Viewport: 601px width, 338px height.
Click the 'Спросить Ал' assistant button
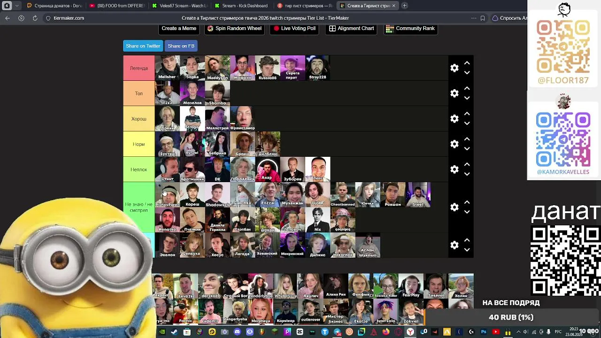point(509,18)
